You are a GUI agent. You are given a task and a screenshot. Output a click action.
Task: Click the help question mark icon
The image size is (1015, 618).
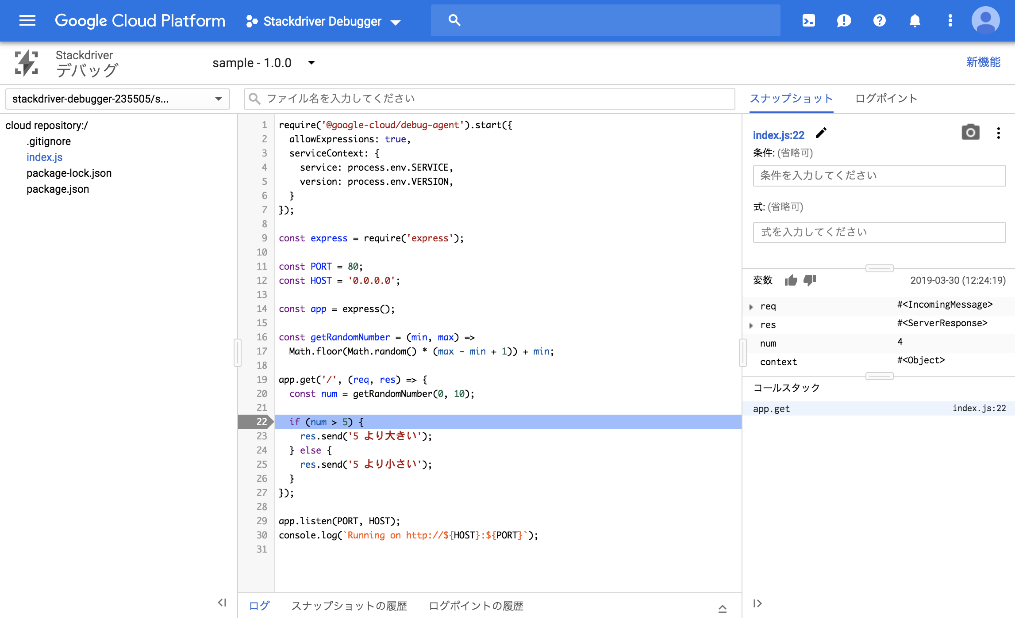click(879, 20)
